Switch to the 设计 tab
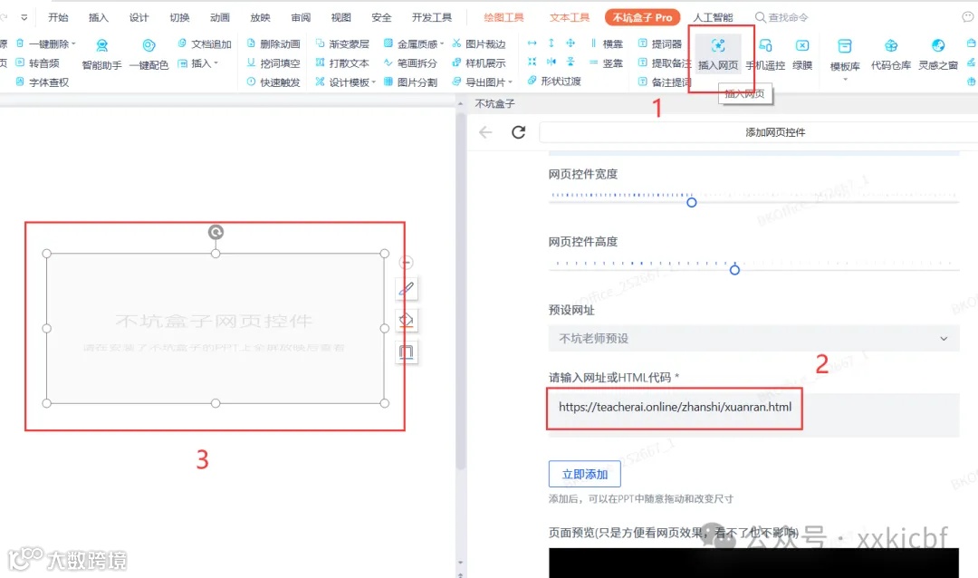 [139, 17]
